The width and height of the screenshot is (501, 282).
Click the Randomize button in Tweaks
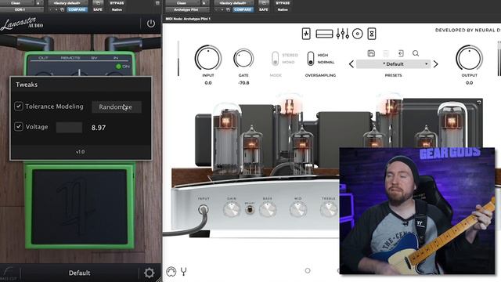pos(117,107)
